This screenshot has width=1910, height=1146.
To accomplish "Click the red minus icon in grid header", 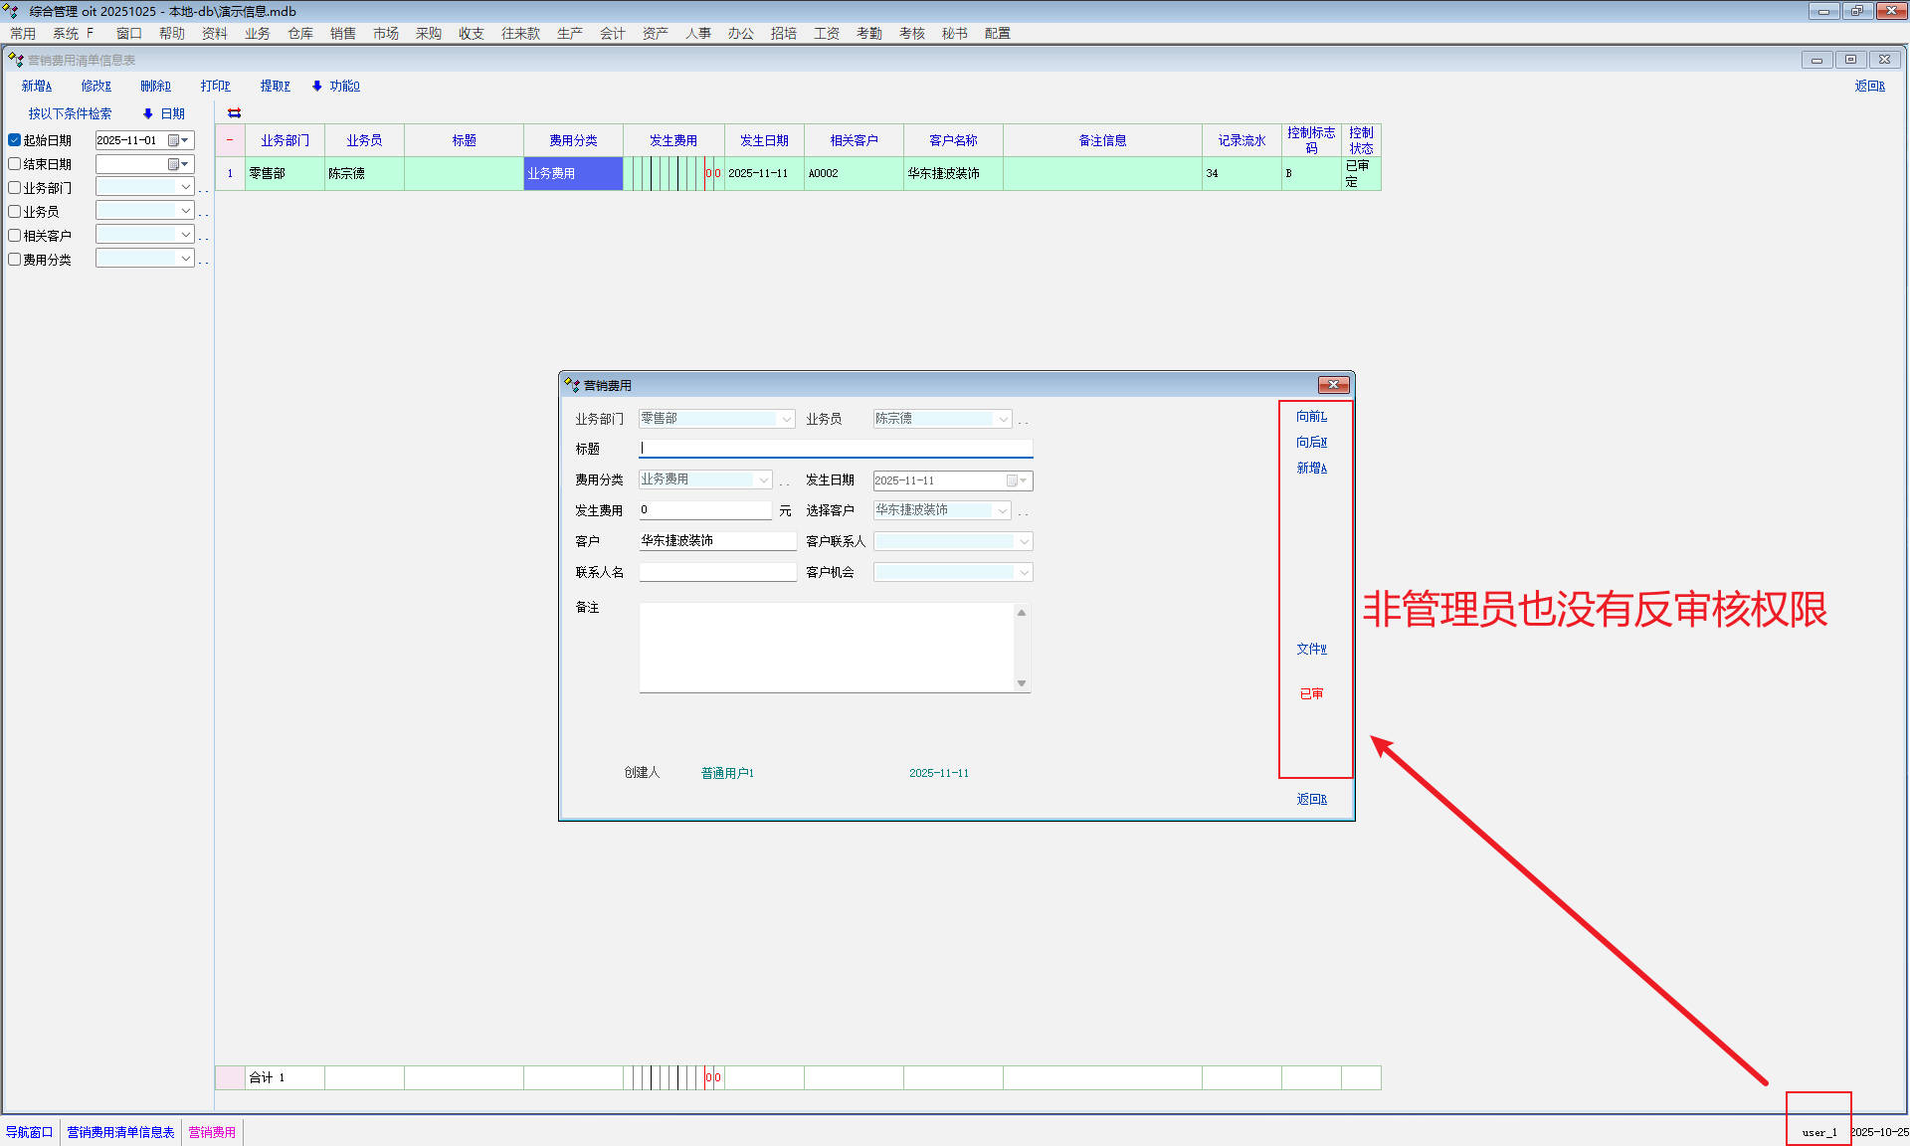I will click(x=230, y=140).
